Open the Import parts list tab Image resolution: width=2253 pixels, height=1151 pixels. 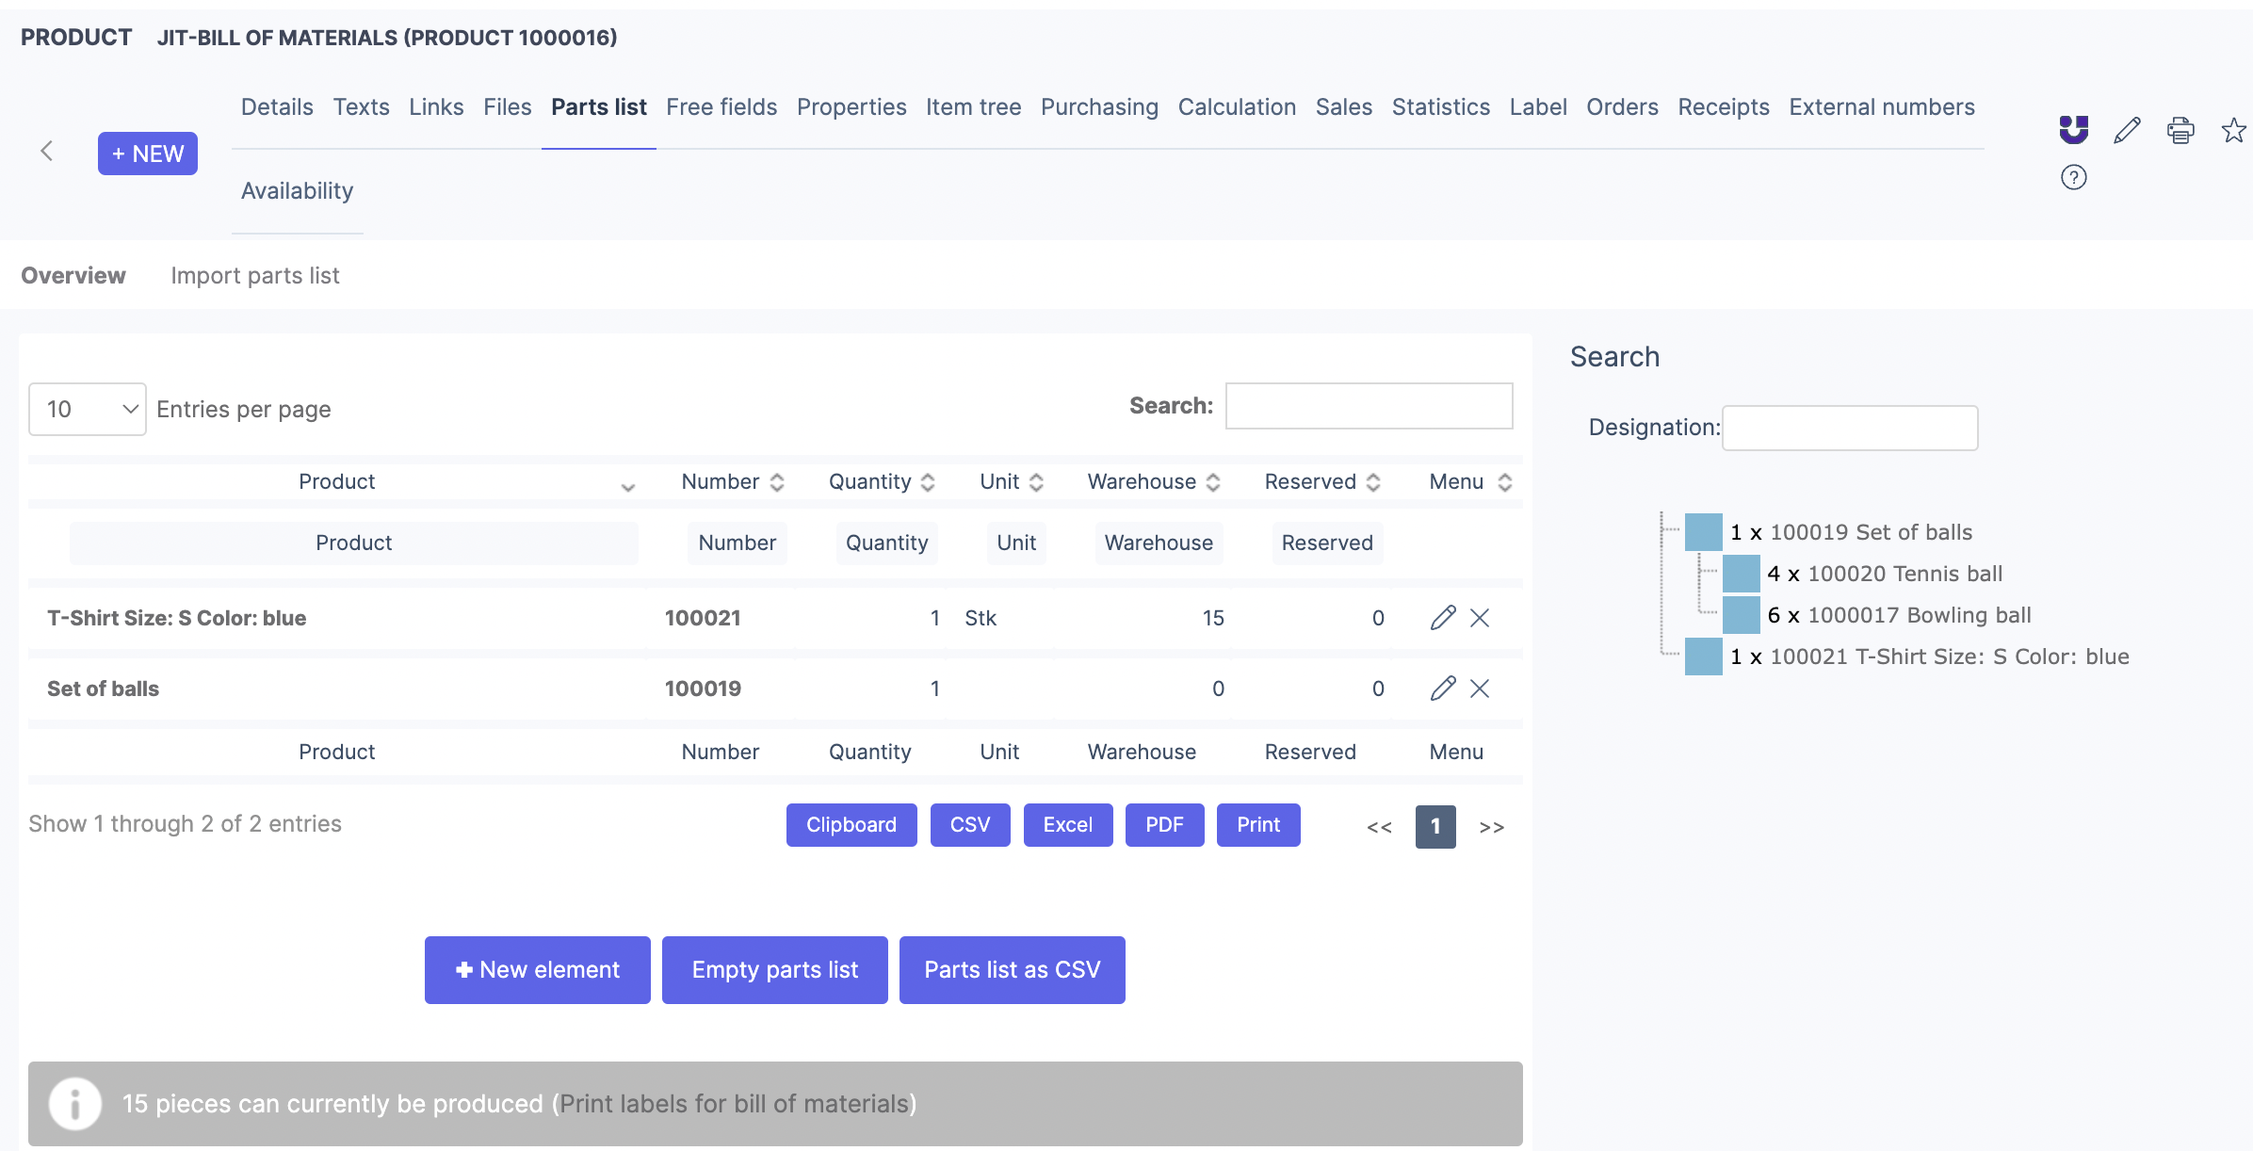254,276
